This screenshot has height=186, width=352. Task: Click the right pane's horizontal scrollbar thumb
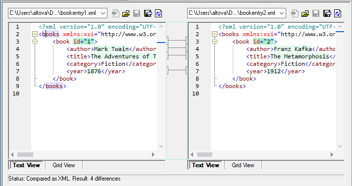(x=204, y=155)
